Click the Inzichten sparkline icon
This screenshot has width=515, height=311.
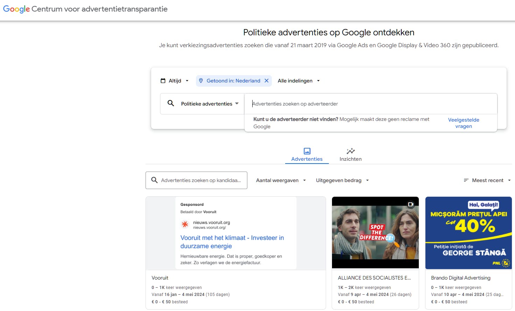[351, 151]
